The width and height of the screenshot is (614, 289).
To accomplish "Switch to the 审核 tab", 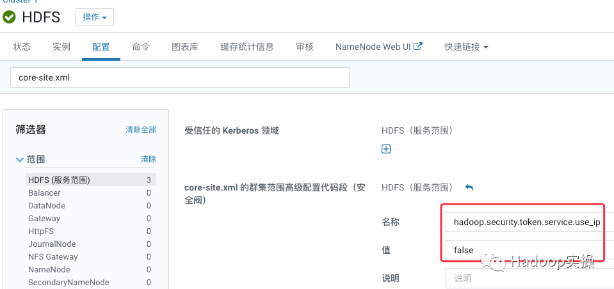I will click(x=305, y=47).
